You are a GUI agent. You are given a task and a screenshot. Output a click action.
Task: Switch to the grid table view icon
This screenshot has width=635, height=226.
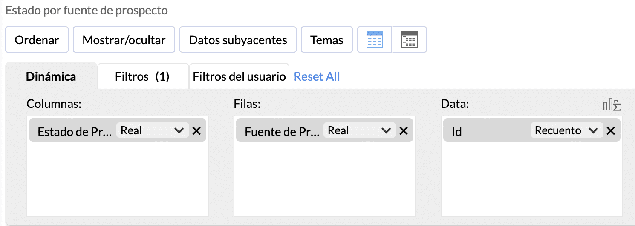[x=375, y=40]
